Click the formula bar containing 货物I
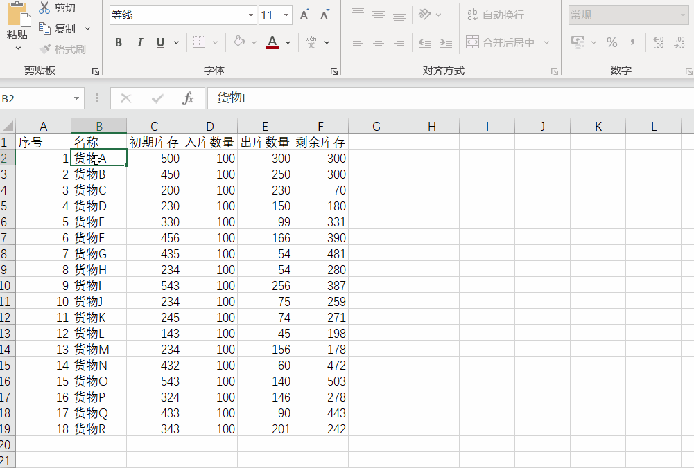This screenshot has width=694, height=468. 451,98
